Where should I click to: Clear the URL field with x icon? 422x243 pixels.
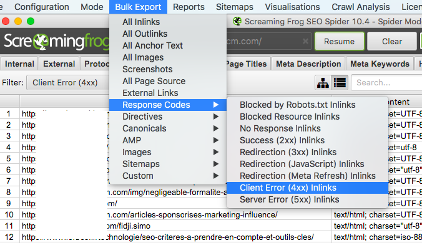(x=305, y=41)
